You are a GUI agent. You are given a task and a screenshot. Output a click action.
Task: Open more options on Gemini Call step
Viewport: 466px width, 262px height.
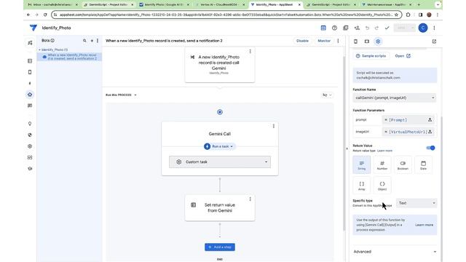point(274,126)
